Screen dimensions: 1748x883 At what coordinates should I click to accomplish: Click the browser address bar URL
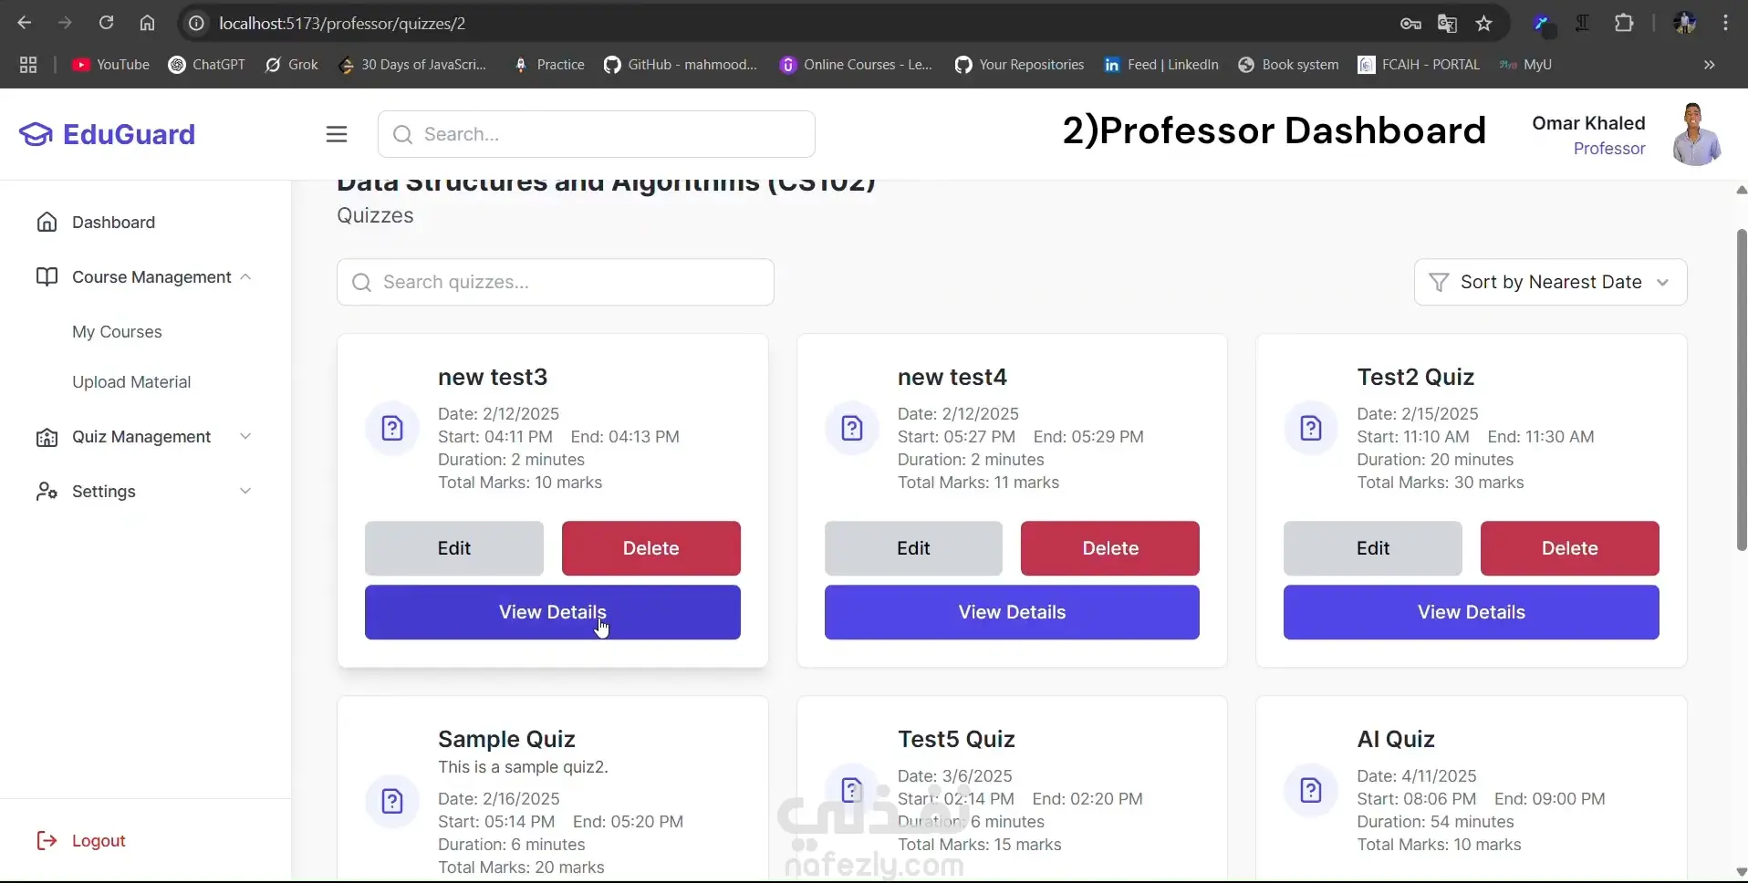342,23
